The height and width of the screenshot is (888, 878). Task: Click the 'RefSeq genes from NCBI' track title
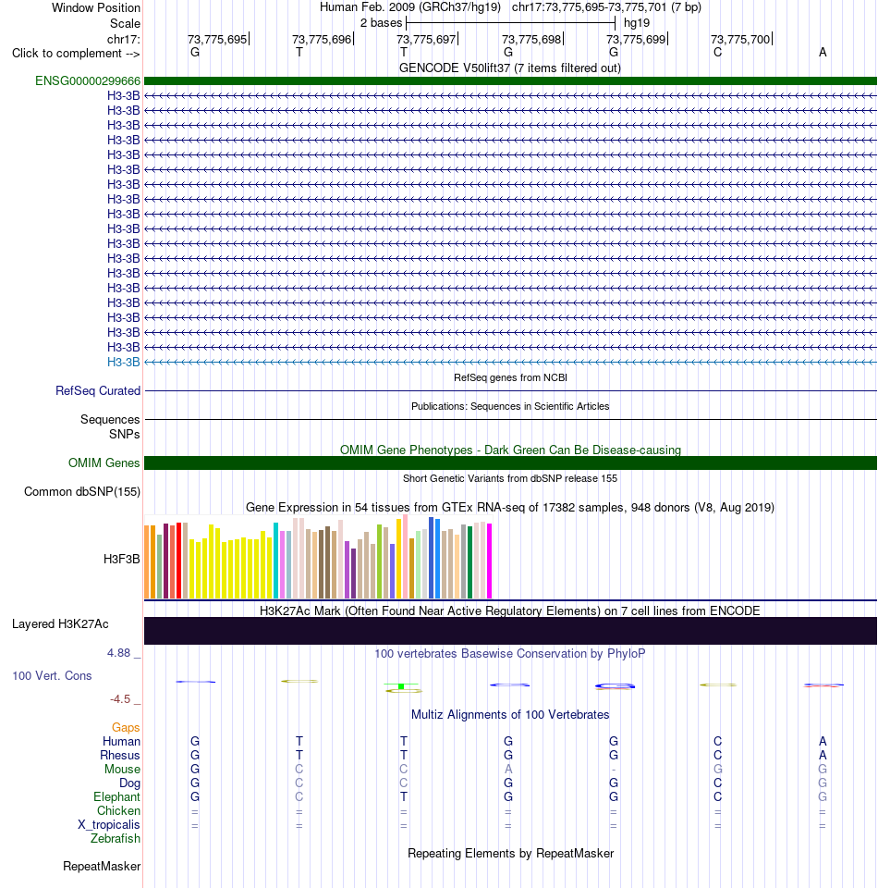point(510,377)
